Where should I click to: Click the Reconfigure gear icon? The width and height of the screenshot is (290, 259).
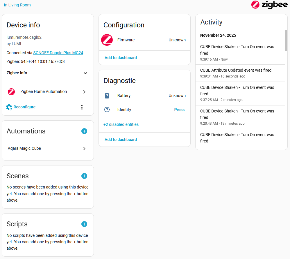9,107
